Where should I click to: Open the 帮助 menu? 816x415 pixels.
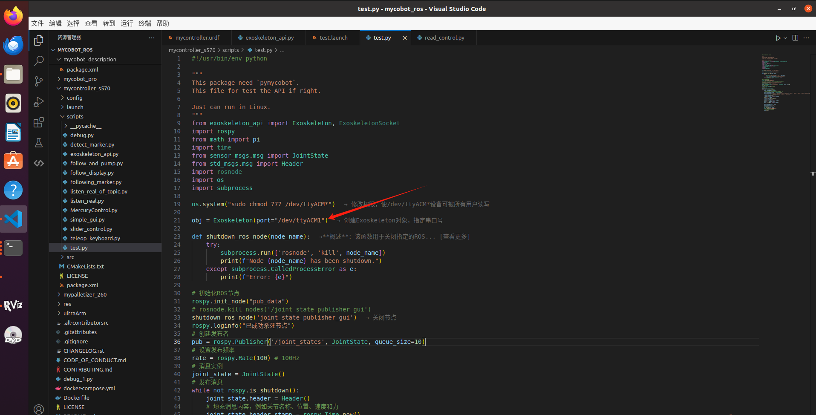click(x=163, y=23)
